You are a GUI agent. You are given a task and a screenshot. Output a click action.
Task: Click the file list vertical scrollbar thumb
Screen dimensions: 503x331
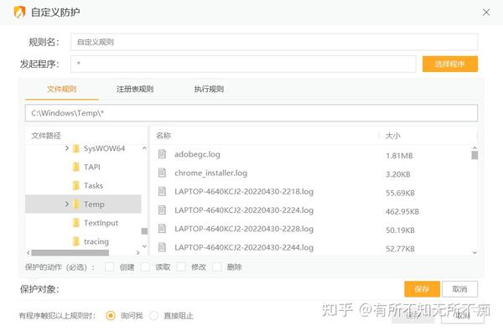tap(474, 155)
